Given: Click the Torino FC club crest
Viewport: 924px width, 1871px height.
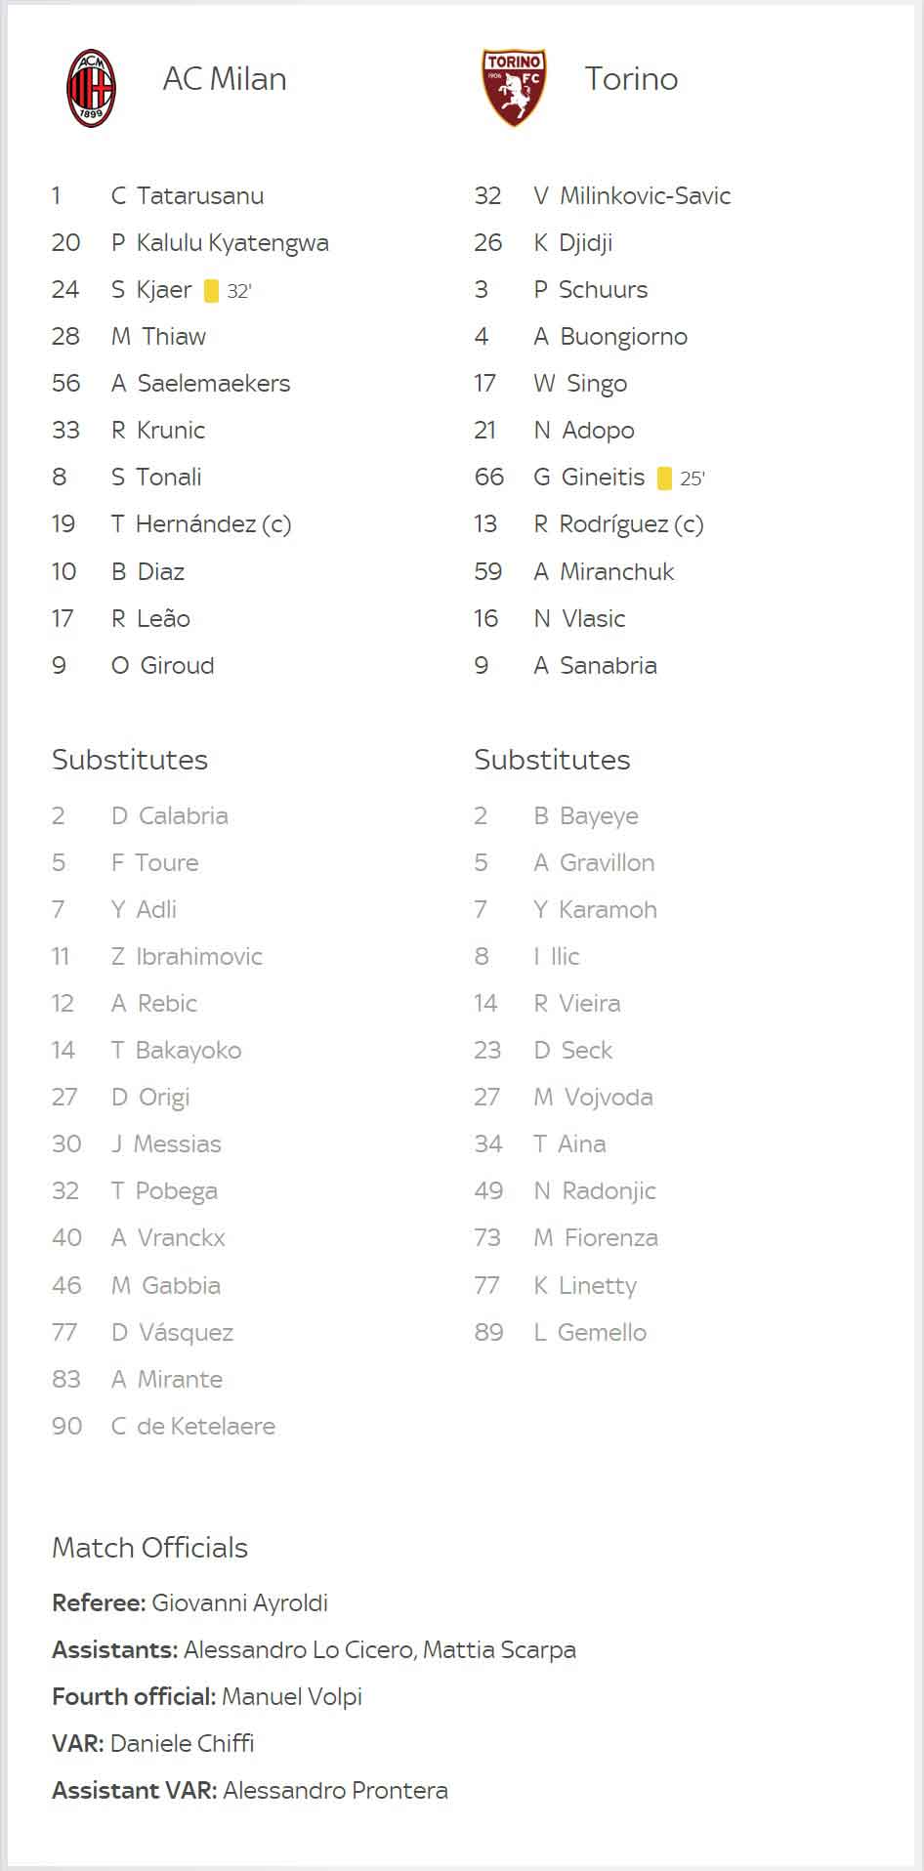Looking at the screenshot, I should pos(514,88).
